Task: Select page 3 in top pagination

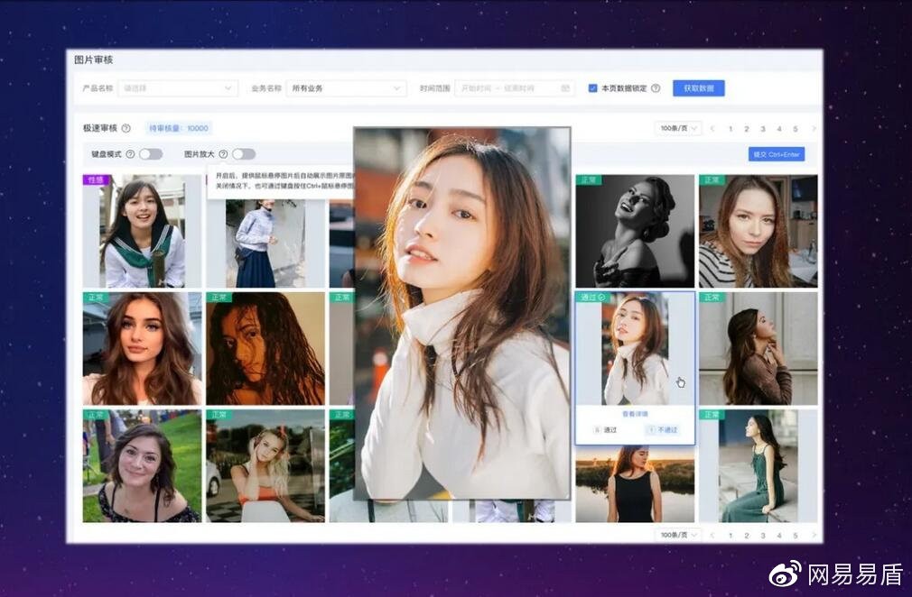Action: point(763,129)
